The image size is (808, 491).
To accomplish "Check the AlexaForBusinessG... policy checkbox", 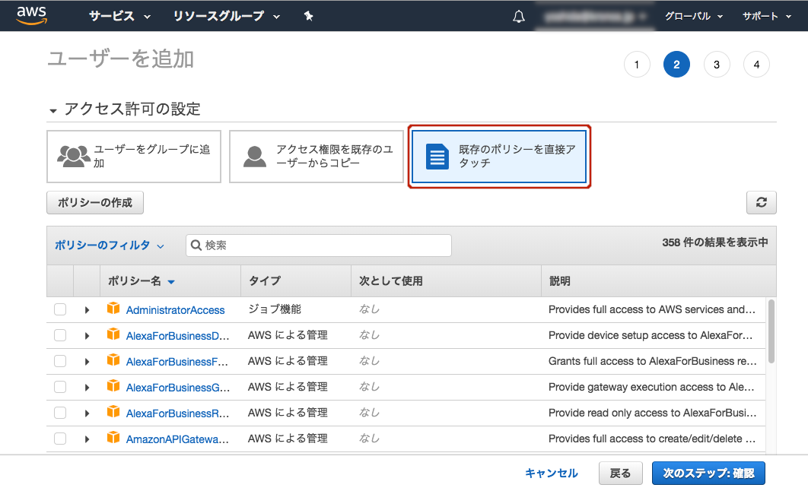I will 60,387.
